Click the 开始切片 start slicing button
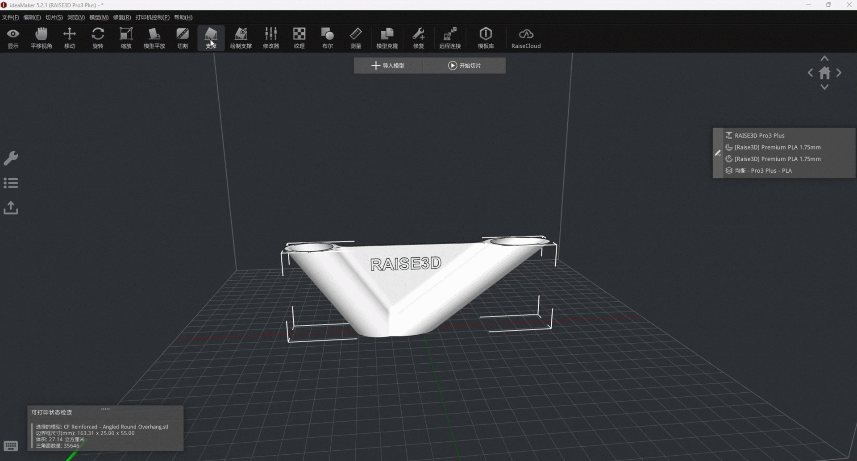Viewport: 857px width, 461px height. (x=464, y=66)
